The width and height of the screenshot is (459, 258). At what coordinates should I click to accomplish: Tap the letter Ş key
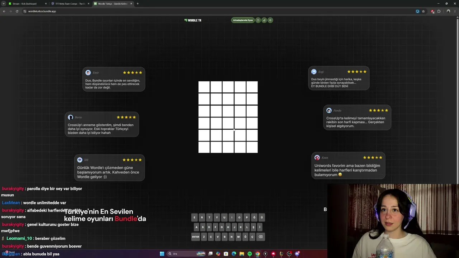(x=253, y=227)
